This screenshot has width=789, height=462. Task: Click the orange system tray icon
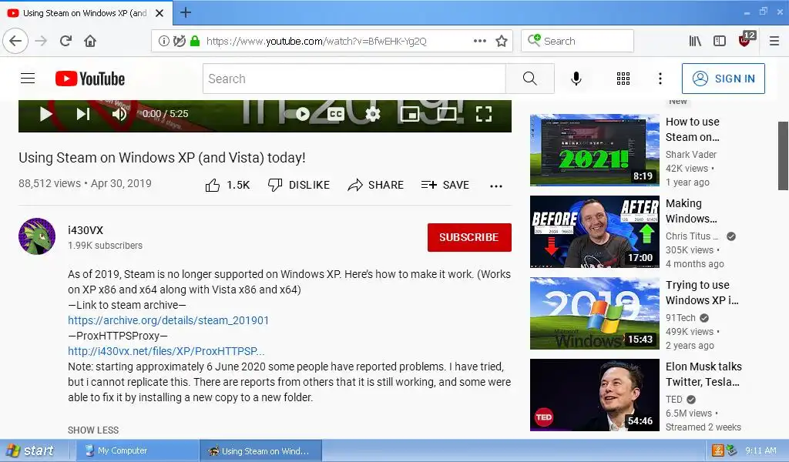coord(717,450)
